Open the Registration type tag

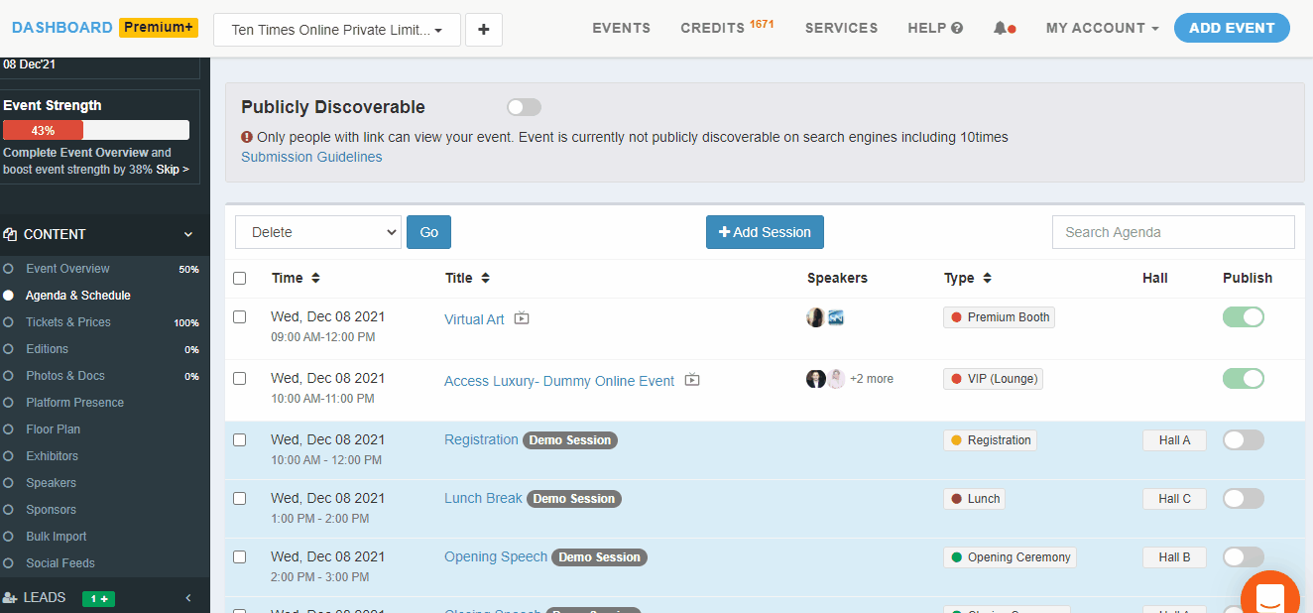[x=990, y=440]
